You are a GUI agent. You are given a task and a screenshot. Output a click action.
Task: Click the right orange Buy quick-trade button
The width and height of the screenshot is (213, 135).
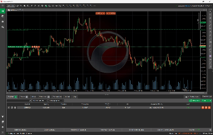pos(111,13)
